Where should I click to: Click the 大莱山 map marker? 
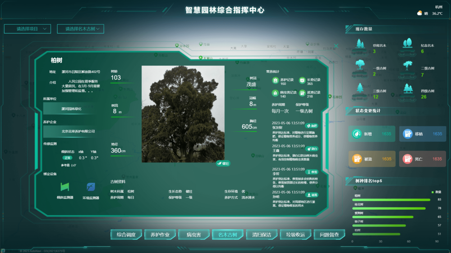201,58
